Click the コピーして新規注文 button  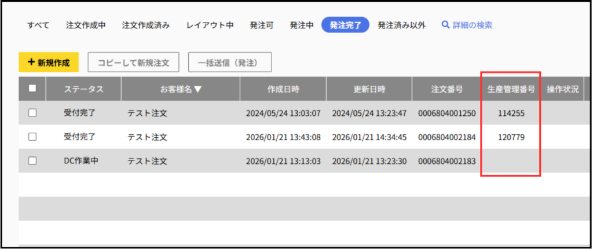click(x=134, y=62)
